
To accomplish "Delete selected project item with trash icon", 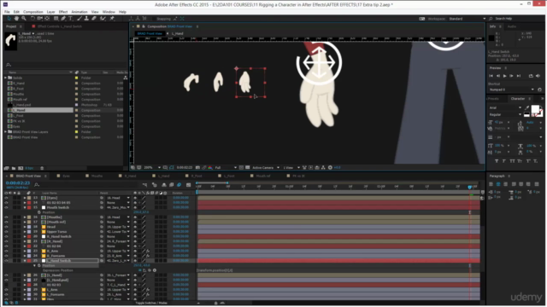I will point(42,168).
